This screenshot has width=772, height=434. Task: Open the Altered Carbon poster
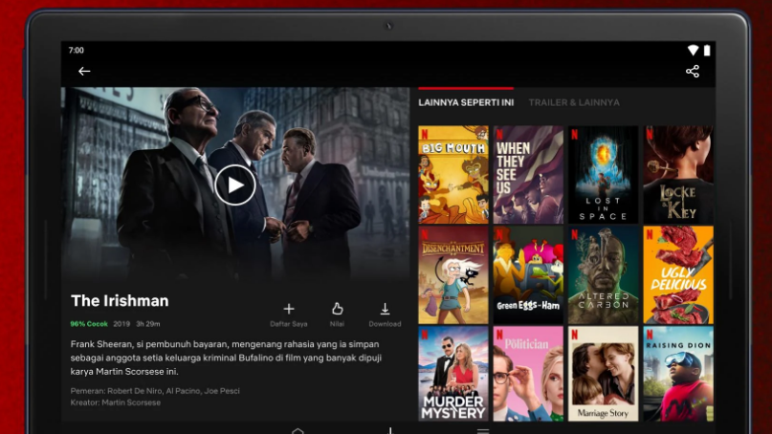click(603, 275)
